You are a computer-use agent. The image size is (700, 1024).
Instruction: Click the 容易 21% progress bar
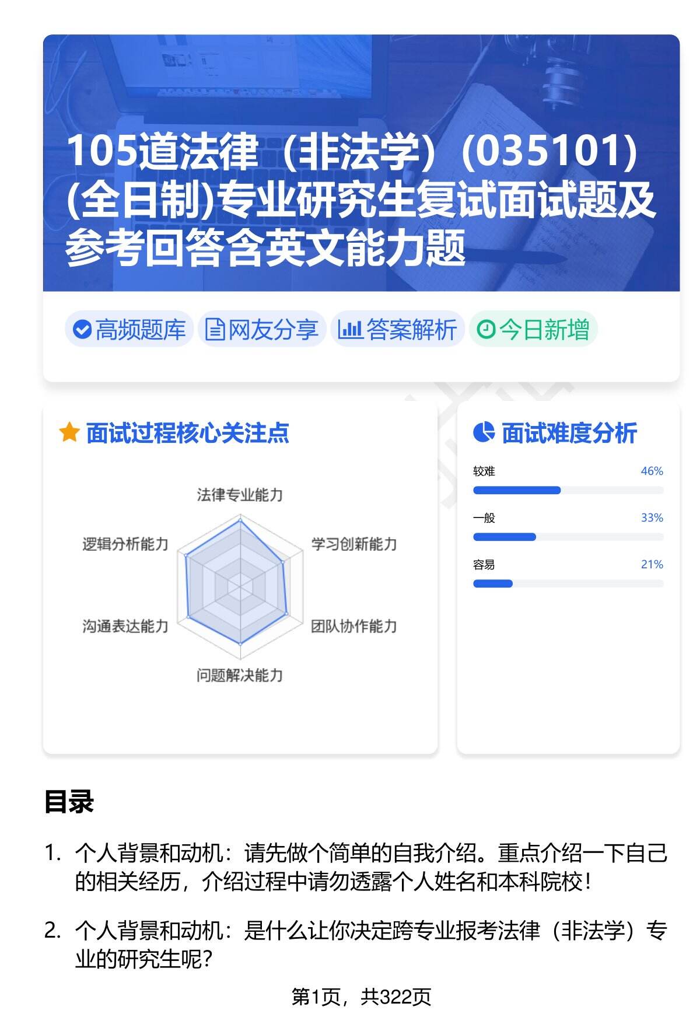[568, 583]
